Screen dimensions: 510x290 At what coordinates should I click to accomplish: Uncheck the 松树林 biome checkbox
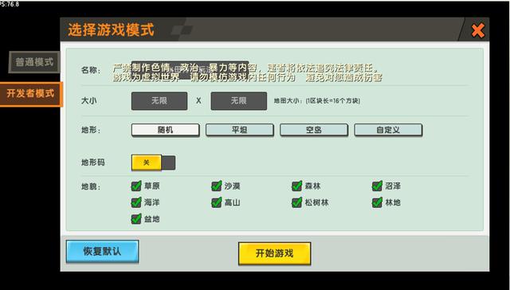(297, 202)
